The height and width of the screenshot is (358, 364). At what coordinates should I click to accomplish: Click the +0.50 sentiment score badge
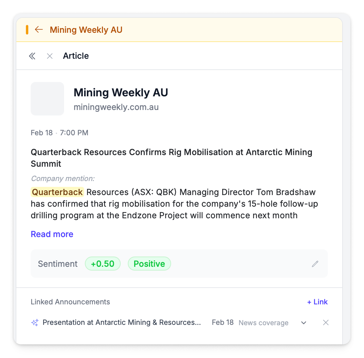click(x=103, y=264)
